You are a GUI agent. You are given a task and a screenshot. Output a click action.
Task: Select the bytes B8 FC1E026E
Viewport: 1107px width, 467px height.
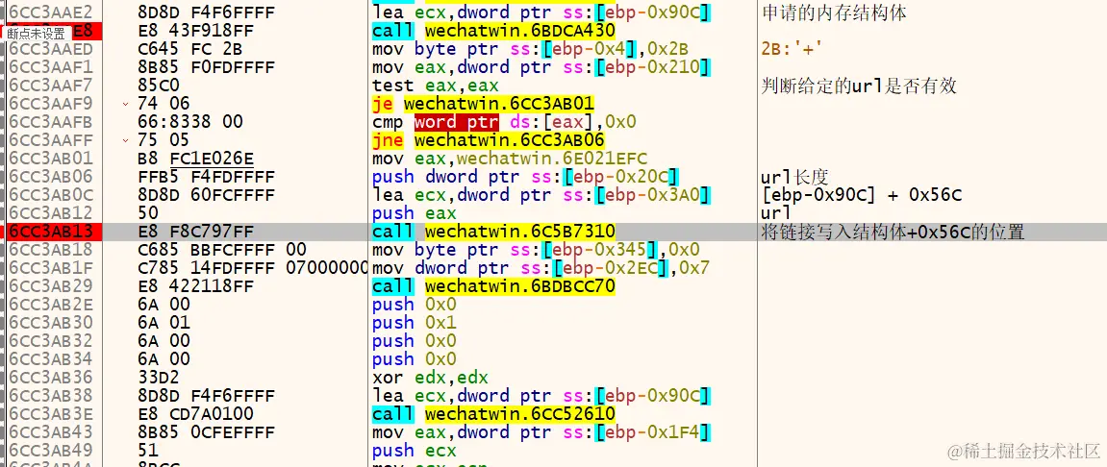(x=196, y=159)
